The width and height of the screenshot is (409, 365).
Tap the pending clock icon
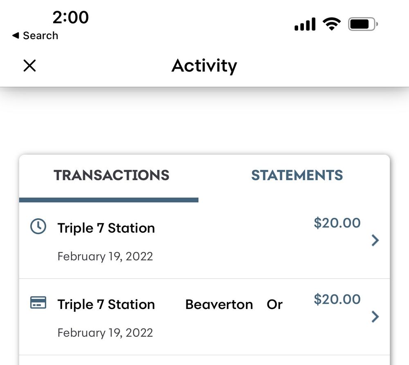[38, 226]
